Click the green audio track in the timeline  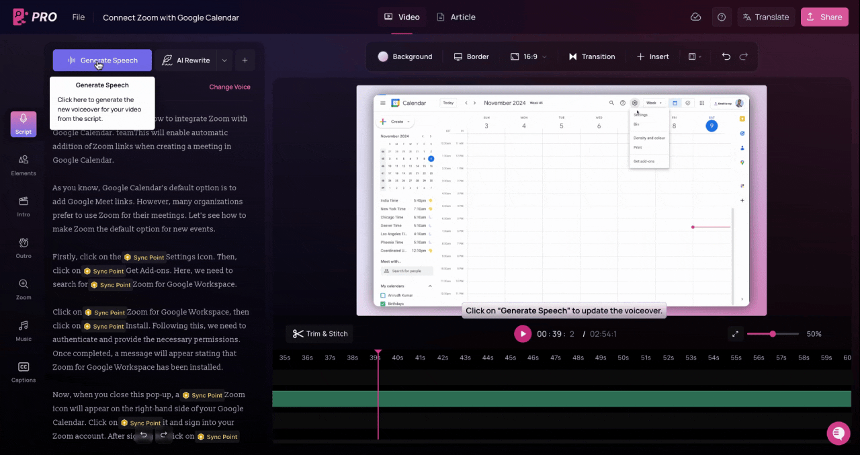click(x=562, y=399)
